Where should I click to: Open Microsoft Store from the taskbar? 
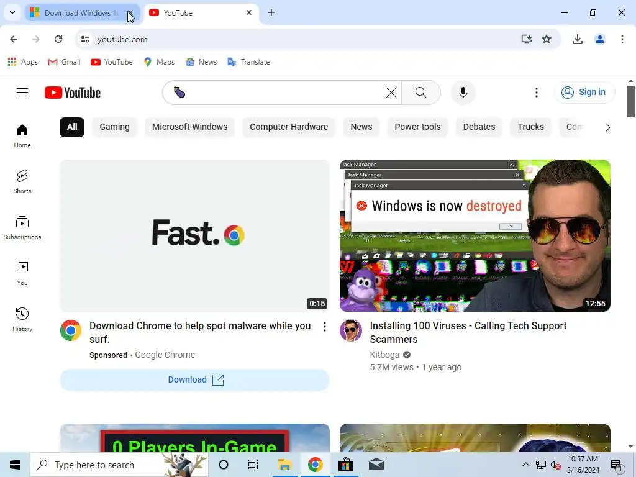click(345, 465)
